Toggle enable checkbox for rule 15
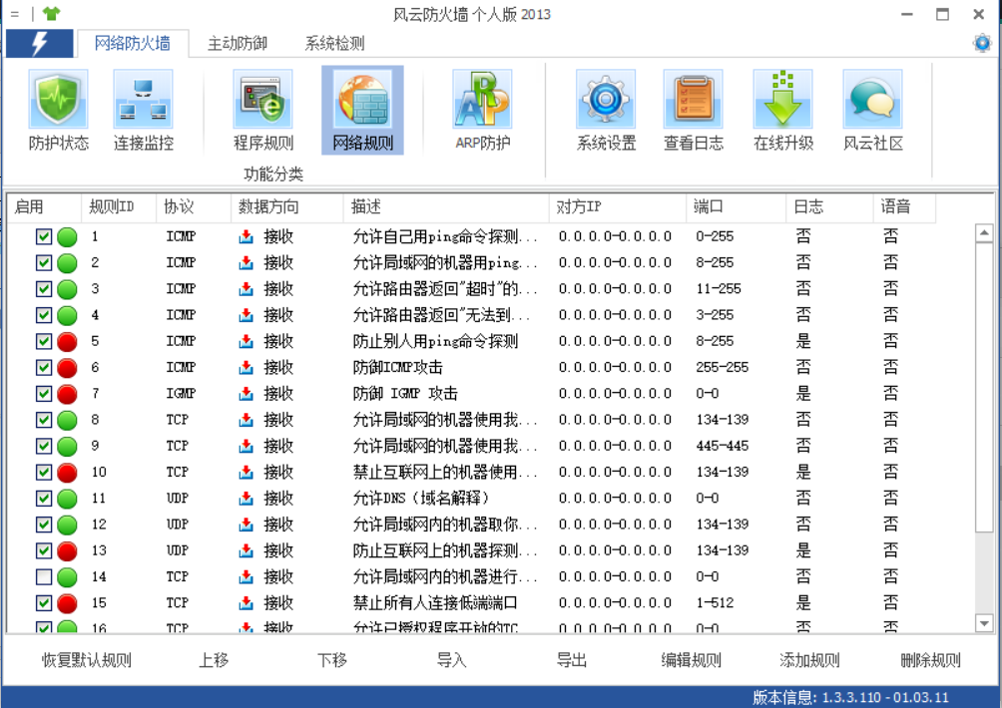Viewport: 1002px width, 708px height. point(44,602)
